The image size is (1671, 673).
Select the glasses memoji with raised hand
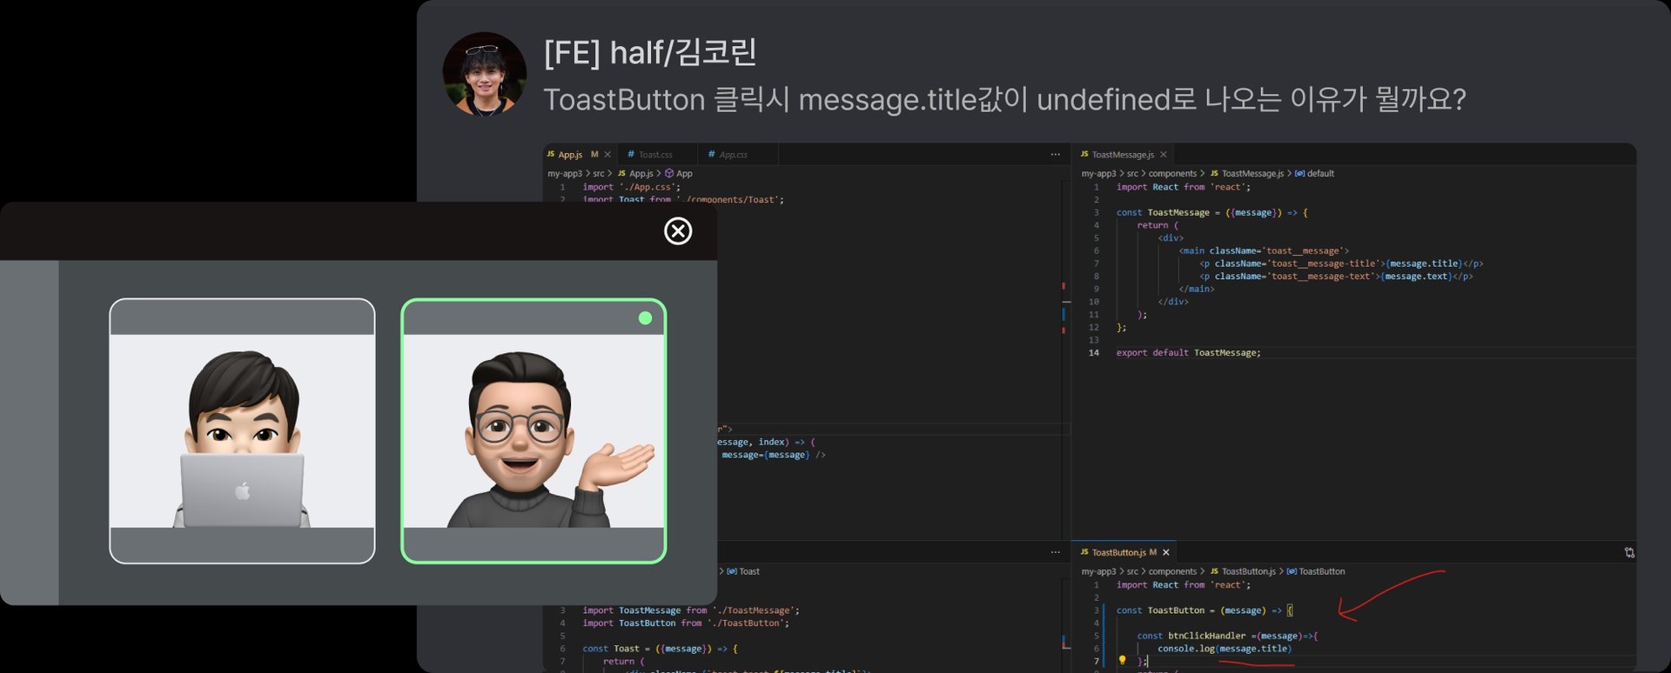click(534, 431)
